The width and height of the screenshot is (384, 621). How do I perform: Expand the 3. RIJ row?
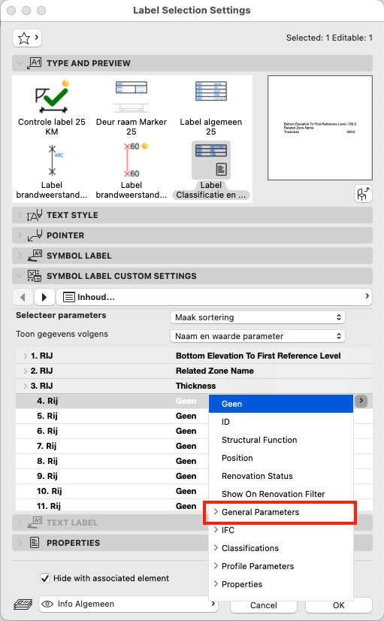(x=25, y=386)
